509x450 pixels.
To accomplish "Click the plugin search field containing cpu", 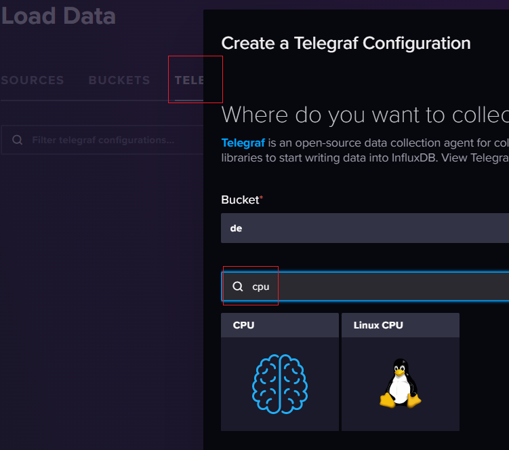I will [365, 286].
